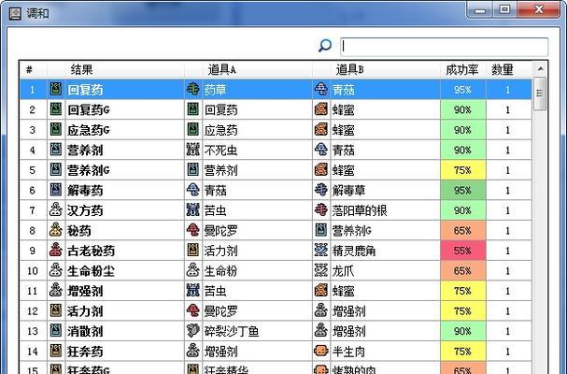567x374 pixels.
Task: Click the 应急药 potion icon in row 3 道具A
Action: click(193, 130)
